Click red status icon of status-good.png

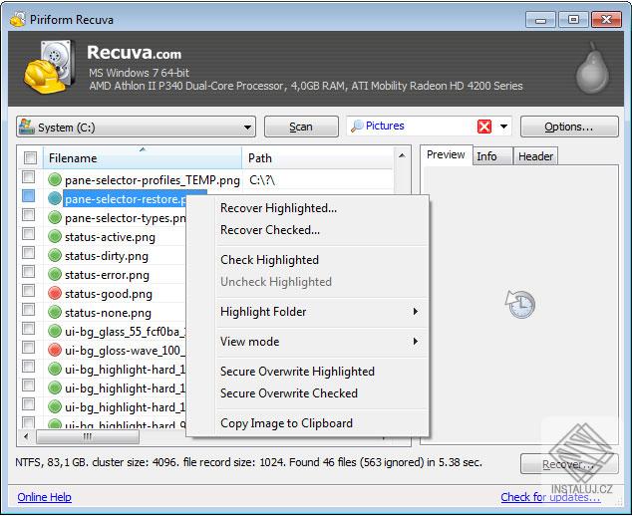[55, 293]
